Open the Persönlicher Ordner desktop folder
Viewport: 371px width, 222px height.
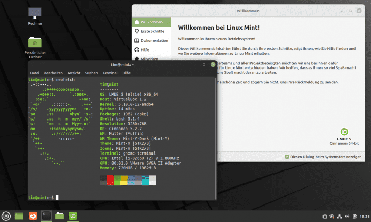(x=36, y=44)
